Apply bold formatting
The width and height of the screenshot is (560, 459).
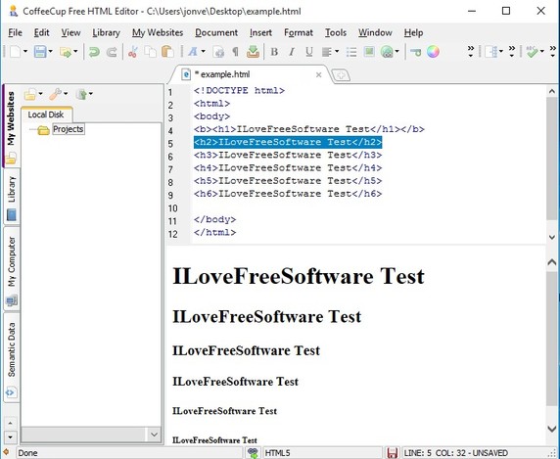pyautogui.click(x=274, y=52)
